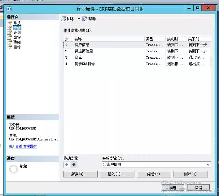The width and height of the screenshot is (219, 196).
Task: Select the 步骤 page
Action: (x=17, y=28)
